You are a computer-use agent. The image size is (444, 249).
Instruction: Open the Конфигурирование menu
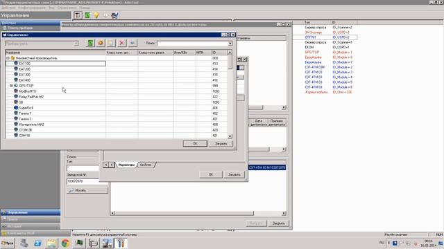point(32,8)
